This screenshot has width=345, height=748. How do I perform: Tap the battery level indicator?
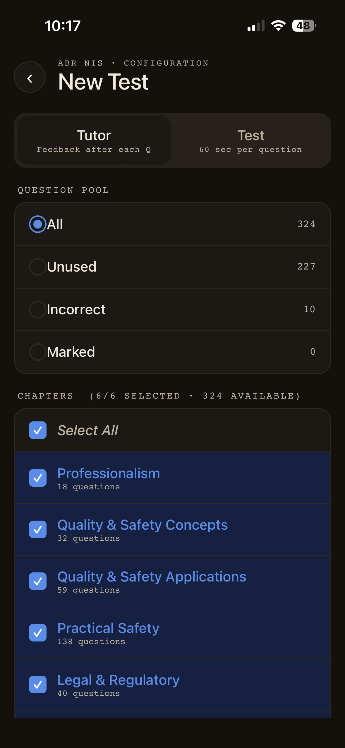tap(304, 26)
